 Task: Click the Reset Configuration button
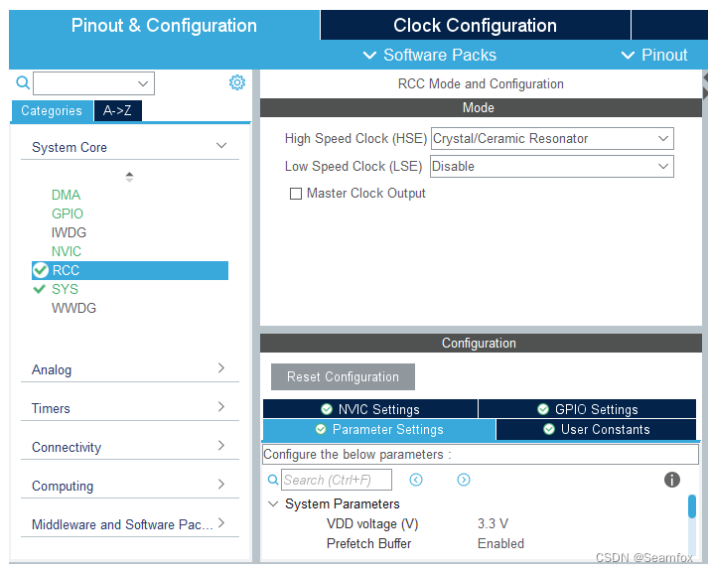(x=343, y=376)
